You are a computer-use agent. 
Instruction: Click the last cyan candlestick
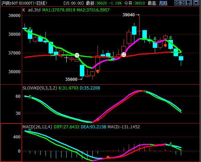[181, 58]
